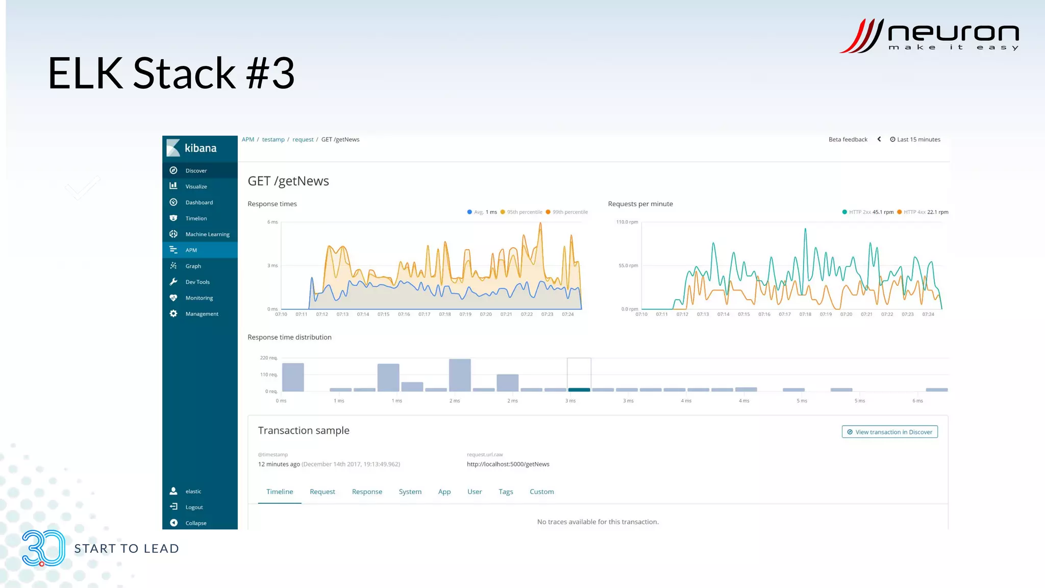Switch to the System tab

(410, 492)
